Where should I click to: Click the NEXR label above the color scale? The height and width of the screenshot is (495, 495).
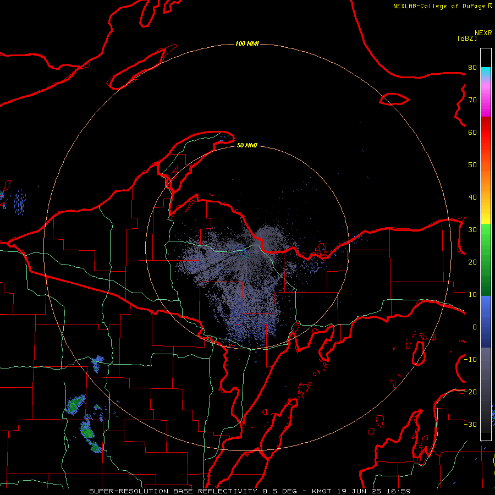[x=483, y=33]
